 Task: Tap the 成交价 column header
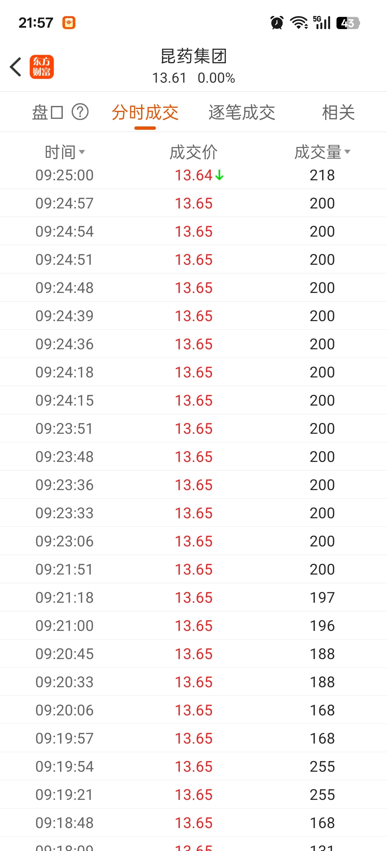point(194,152)
